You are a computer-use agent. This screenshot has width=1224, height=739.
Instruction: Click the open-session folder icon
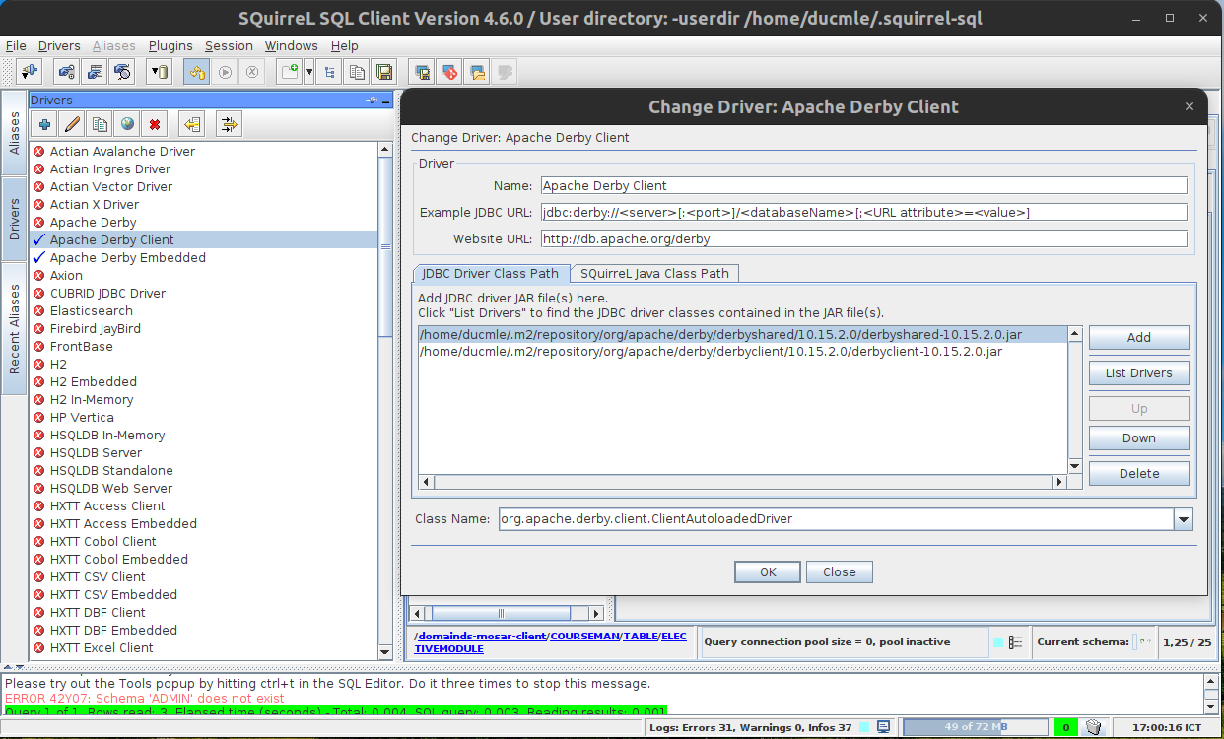coord(478,72)
